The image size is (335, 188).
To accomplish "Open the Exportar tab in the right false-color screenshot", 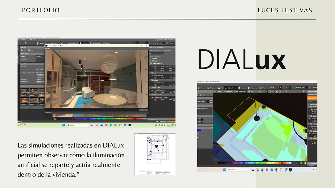I will tap(242, 88).
